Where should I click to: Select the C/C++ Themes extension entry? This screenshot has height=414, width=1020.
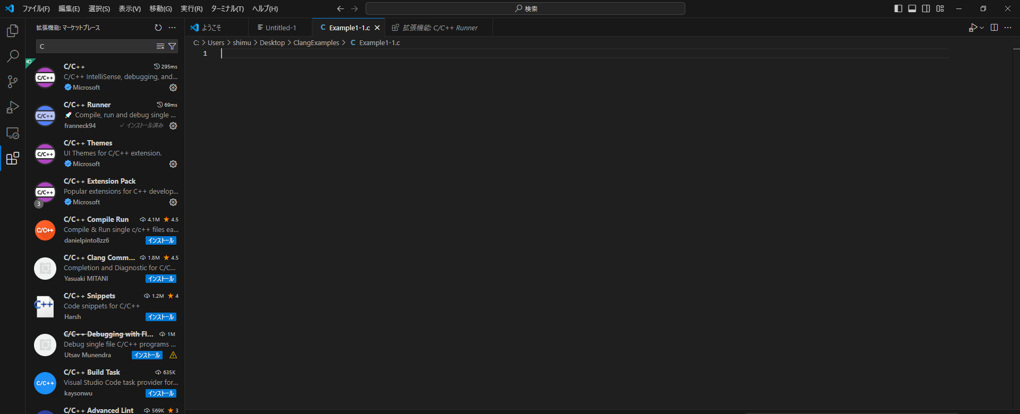[x=105, y=154]
